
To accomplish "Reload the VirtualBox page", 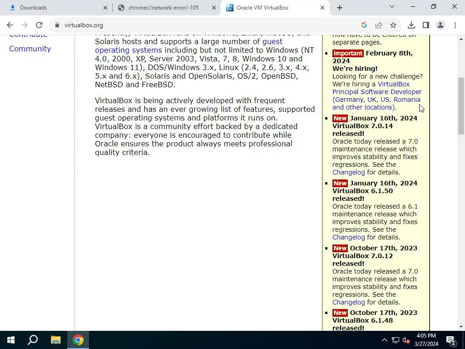I will [x=39, y=25].
